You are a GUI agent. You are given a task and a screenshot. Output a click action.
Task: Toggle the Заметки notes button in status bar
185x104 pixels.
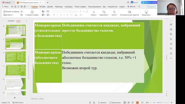(103, 103)
